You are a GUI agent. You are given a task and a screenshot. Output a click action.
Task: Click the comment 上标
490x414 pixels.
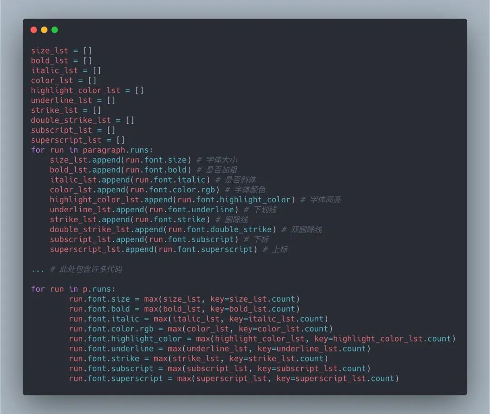coord(280,249)
